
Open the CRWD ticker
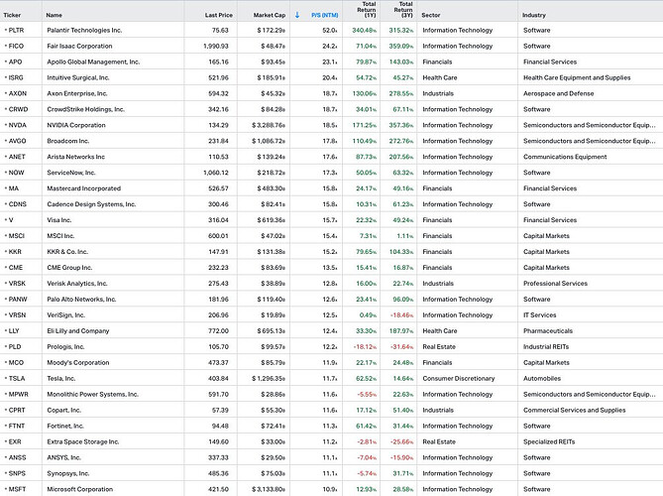pyautogui.click(x=18, y=109)
